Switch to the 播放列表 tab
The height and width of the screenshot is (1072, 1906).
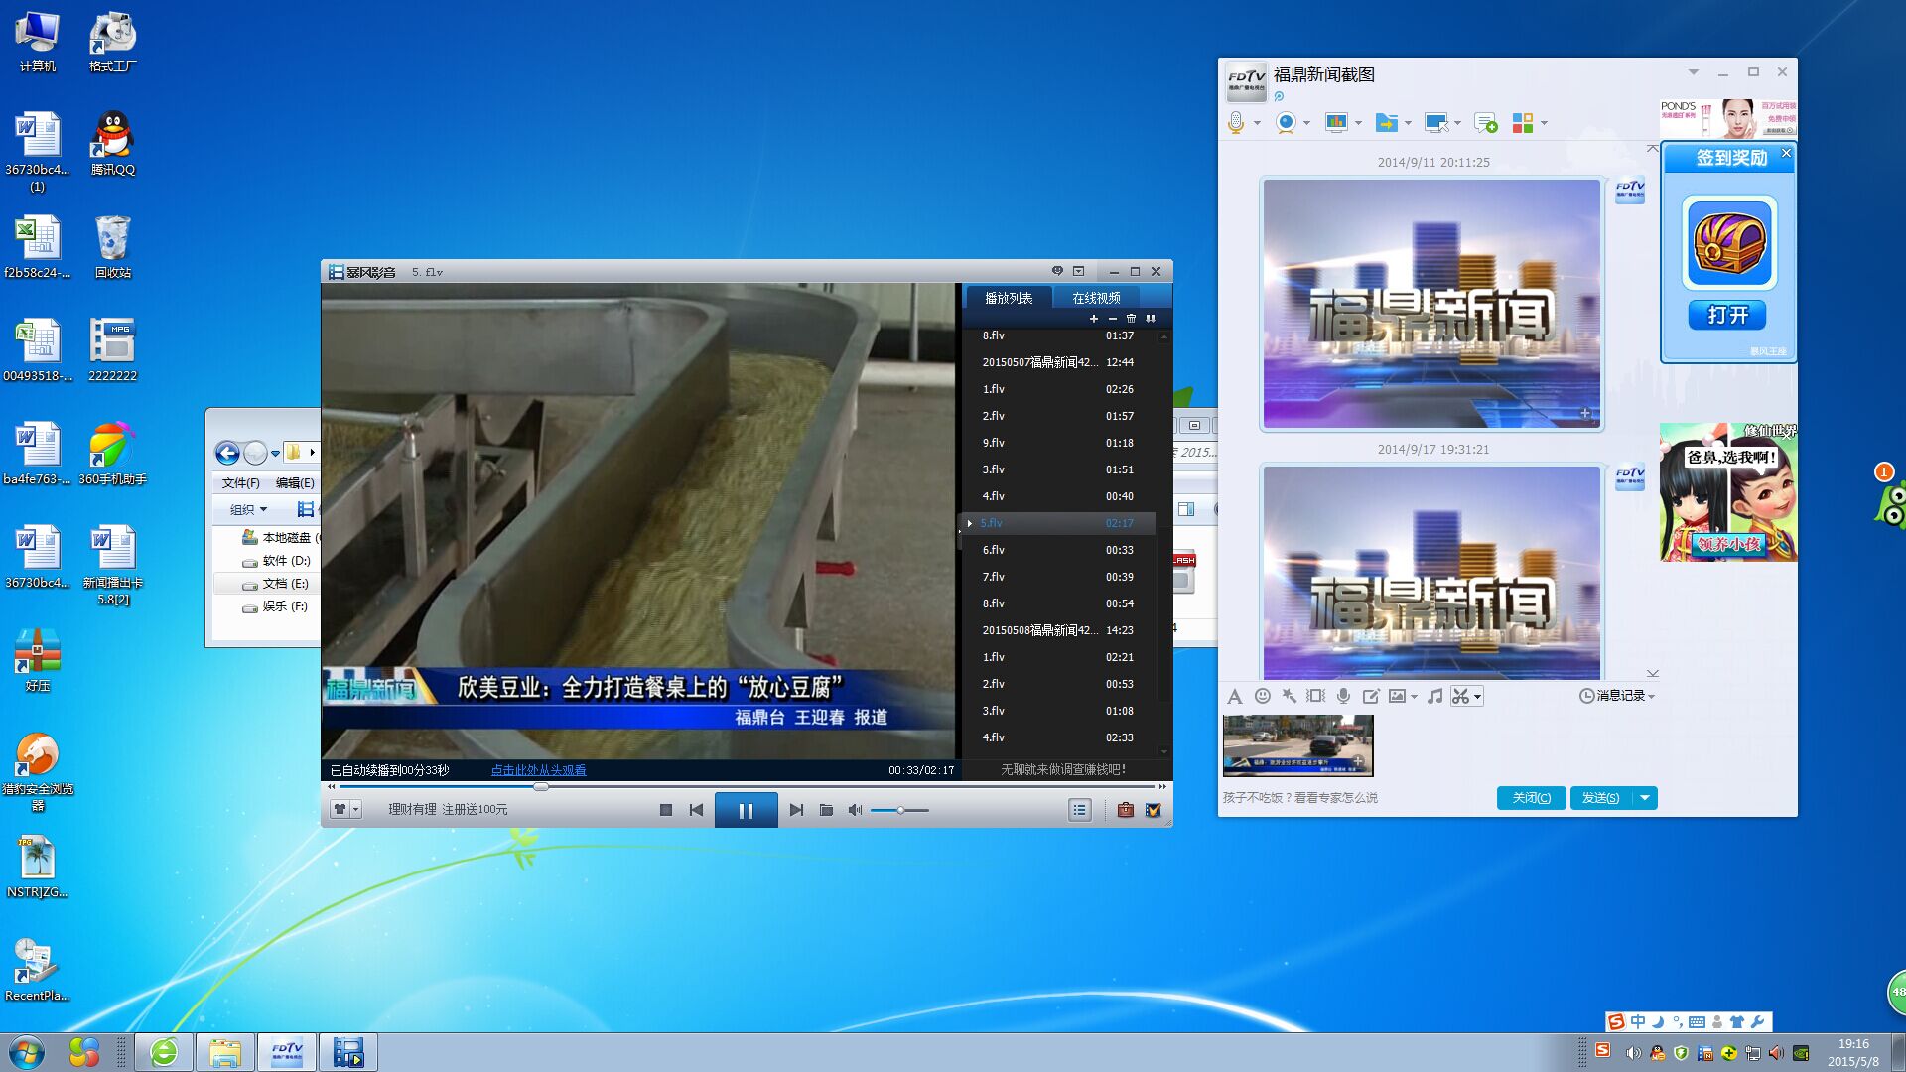pyautogui.click(x=1009, y=298)
